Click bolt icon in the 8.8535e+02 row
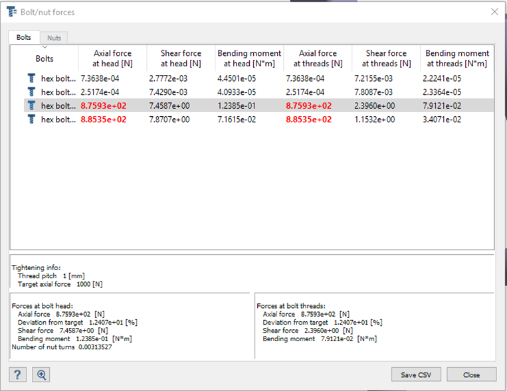507x391 pixels. [x=31, y=119]
